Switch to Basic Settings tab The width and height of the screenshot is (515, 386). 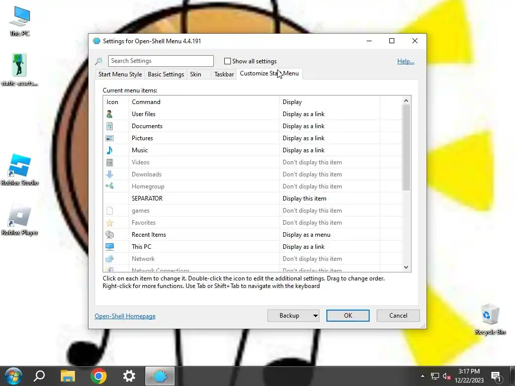click(166, 74)
